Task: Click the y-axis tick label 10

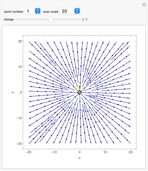Action: (x=20, y=67)
